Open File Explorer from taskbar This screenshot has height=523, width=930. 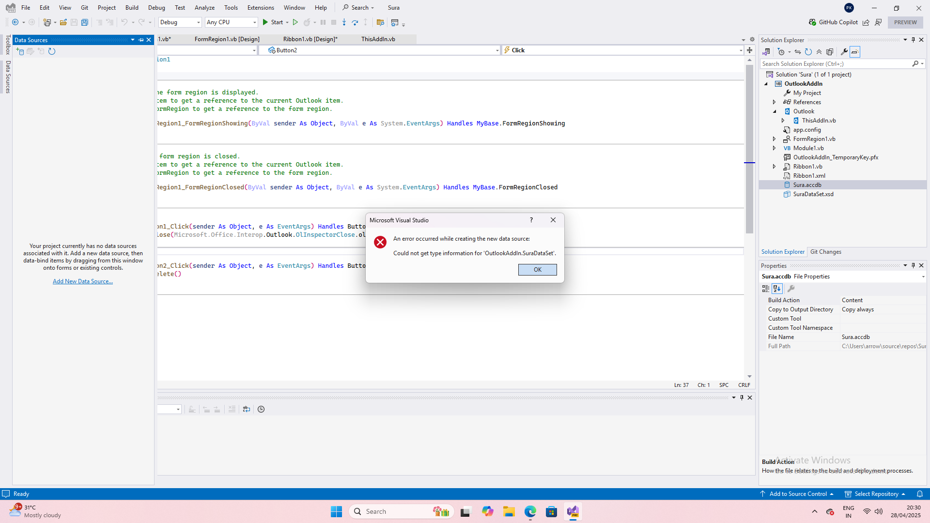[509, 511]
